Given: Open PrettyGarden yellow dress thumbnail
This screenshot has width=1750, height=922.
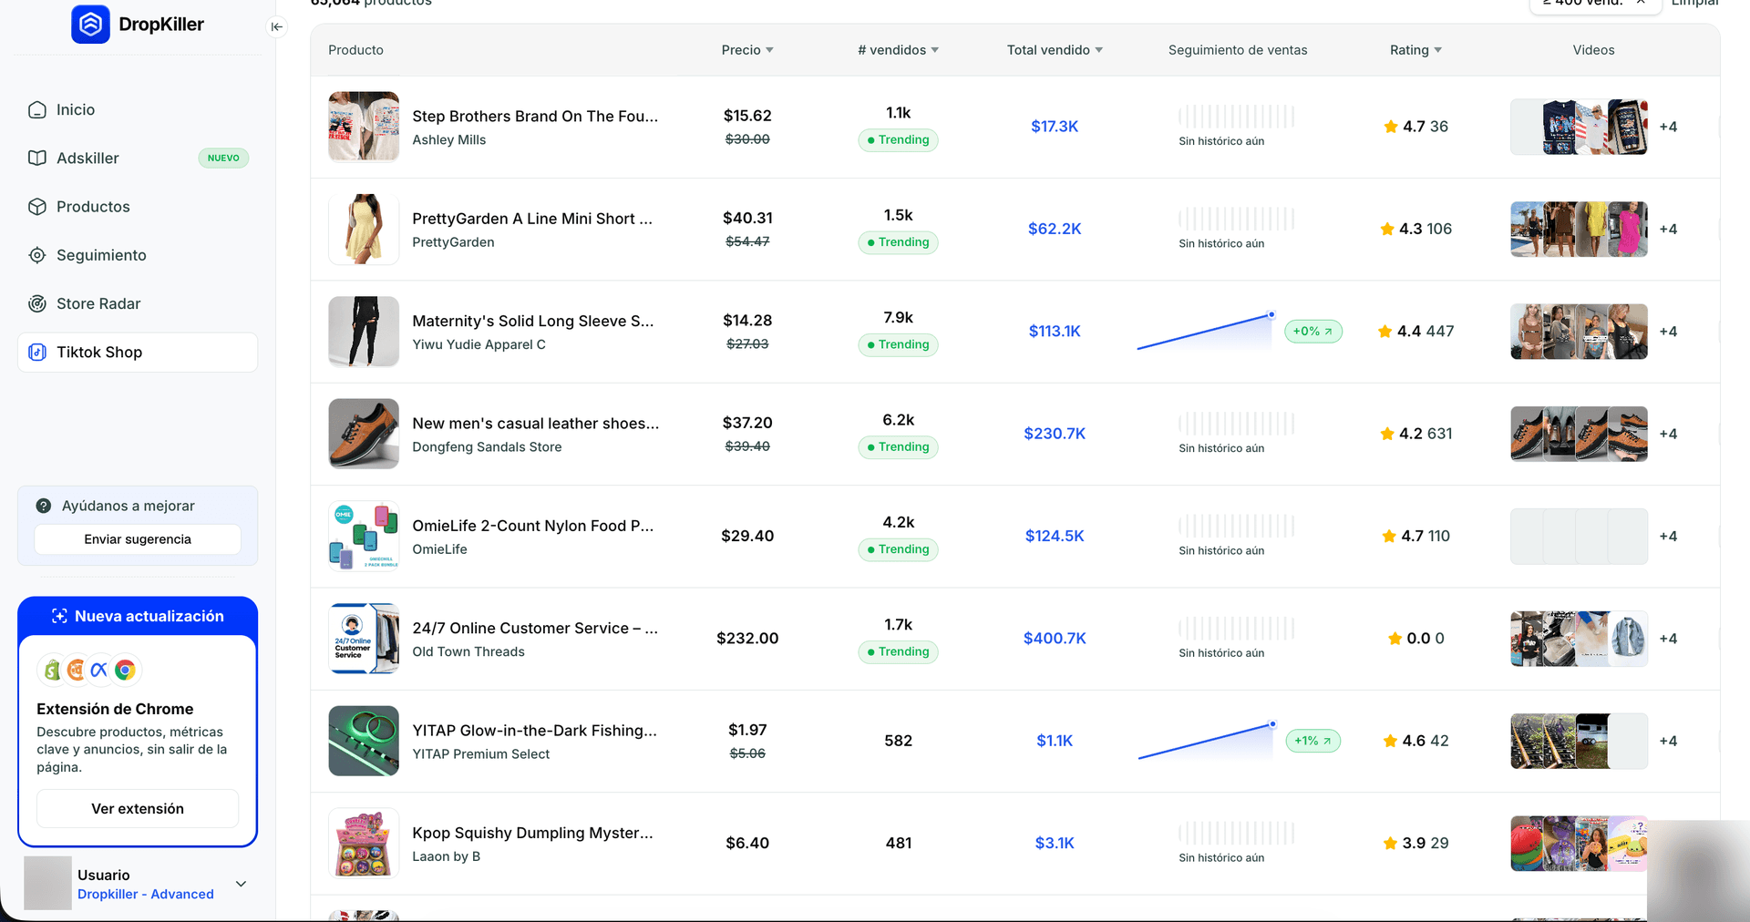Looking at the screenshot, I should (x=364, y=229).
